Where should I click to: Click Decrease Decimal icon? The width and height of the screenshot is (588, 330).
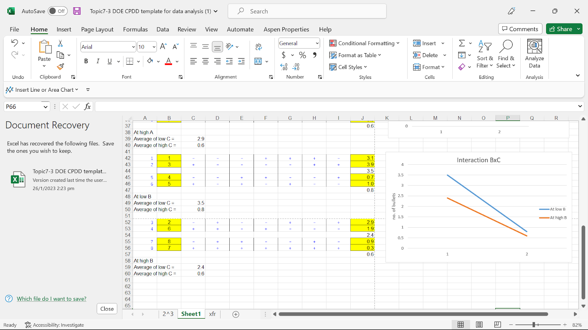pos(296,67)
